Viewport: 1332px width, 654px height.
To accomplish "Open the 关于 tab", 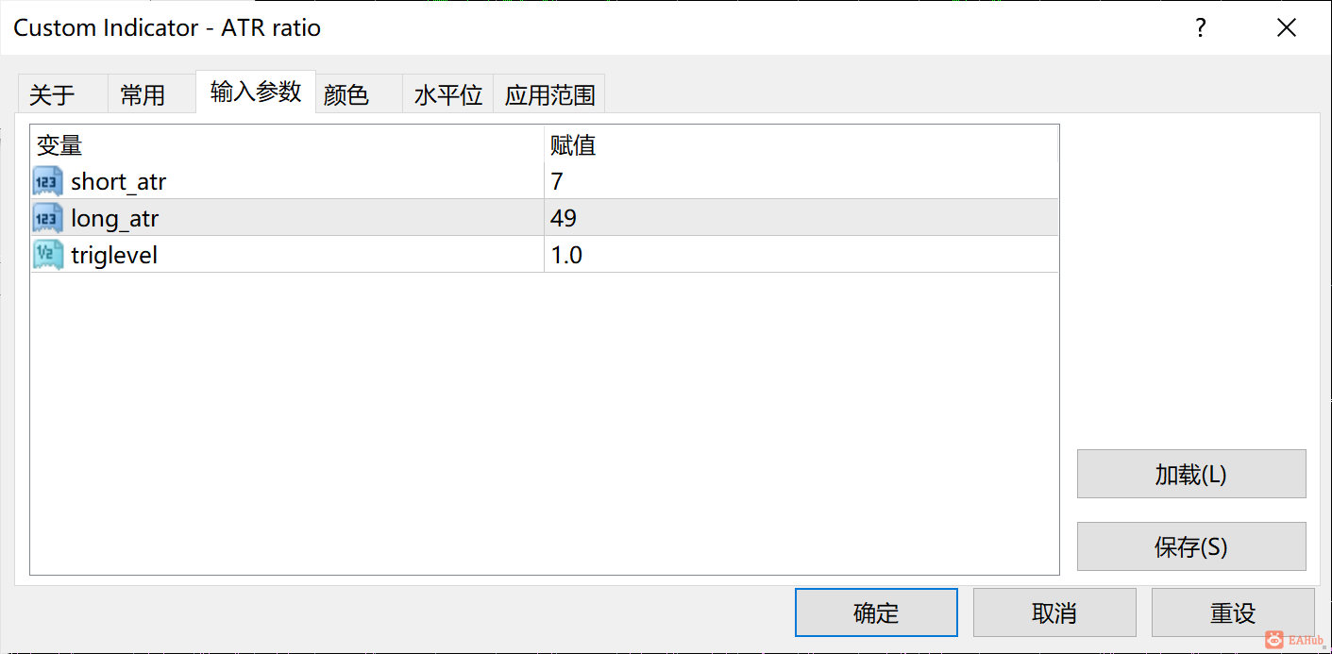I will tap(53, 95).
